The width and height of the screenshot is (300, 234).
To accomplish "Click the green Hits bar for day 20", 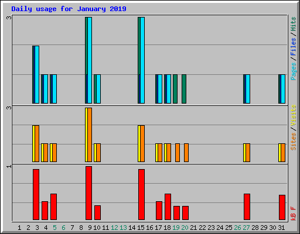I will 184,89.
